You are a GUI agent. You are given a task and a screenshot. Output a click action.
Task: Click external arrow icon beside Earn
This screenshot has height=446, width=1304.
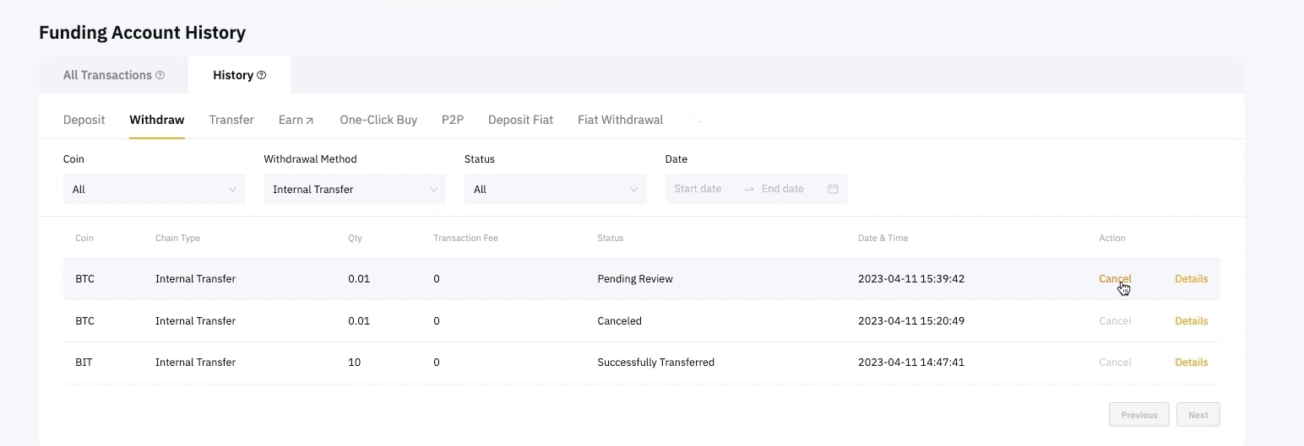click(x=309, y=121)
